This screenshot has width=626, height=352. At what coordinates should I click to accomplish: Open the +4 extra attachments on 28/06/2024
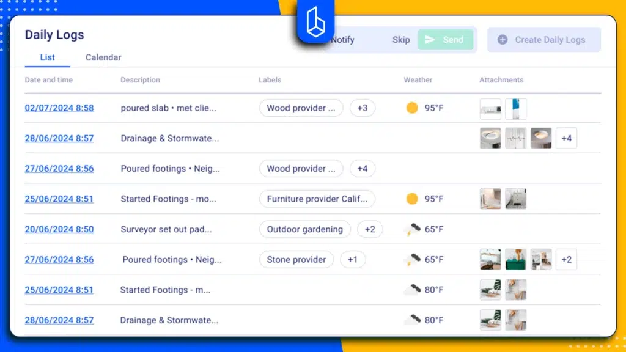tap(566, 138)
